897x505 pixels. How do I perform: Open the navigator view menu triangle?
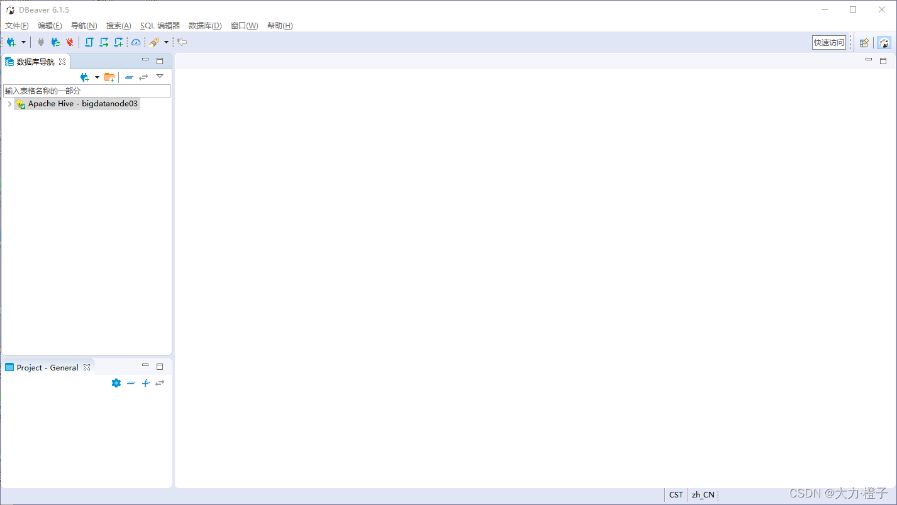[x=160, y=76]
